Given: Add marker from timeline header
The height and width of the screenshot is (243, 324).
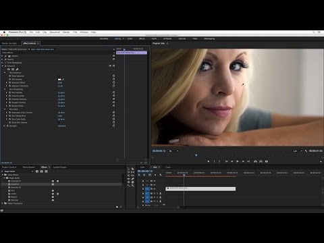Looking at the screenshot, I should (155, 175).
